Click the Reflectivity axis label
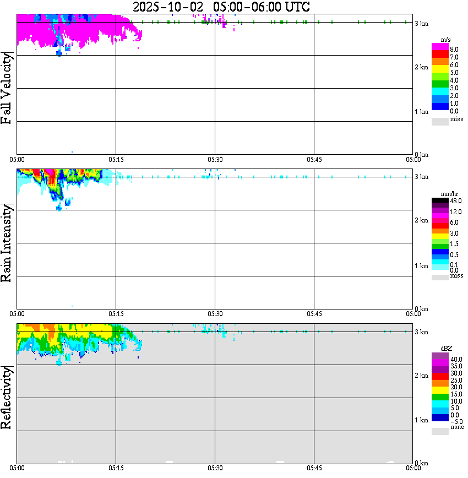The width and height of the screenshot is (468, 478). point(6,398)
